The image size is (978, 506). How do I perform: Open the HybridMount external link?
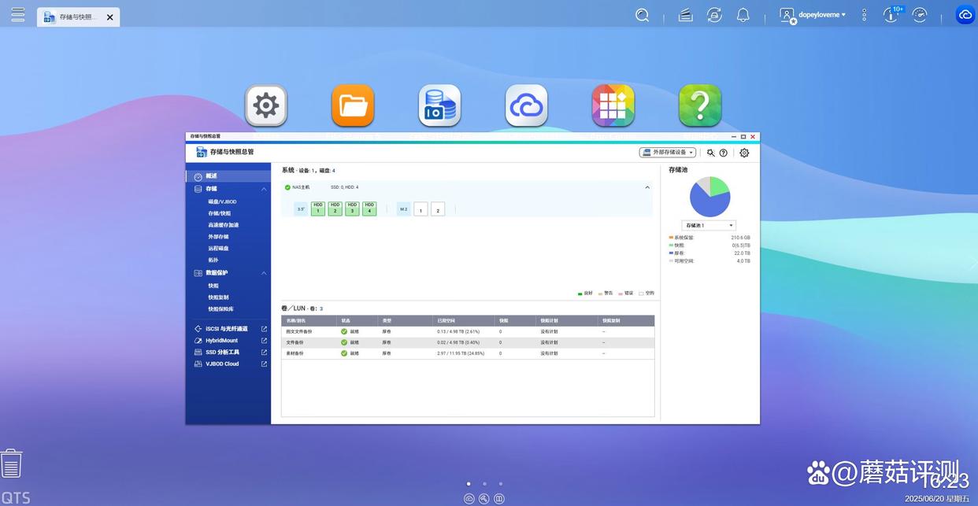[x=264, y=341]
